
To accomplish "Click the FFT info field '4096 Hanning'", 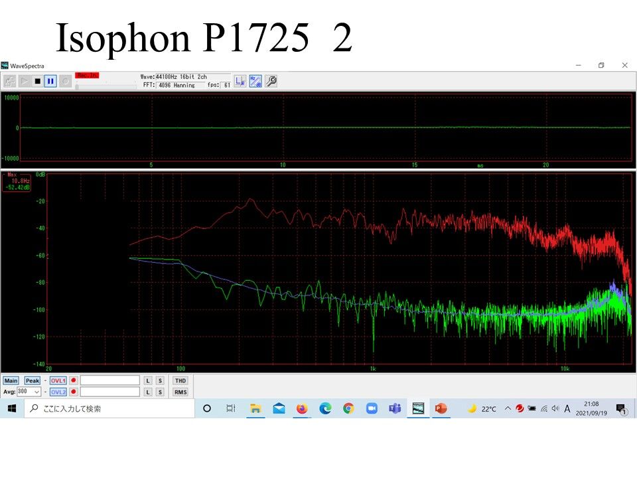I will point(180,86).
